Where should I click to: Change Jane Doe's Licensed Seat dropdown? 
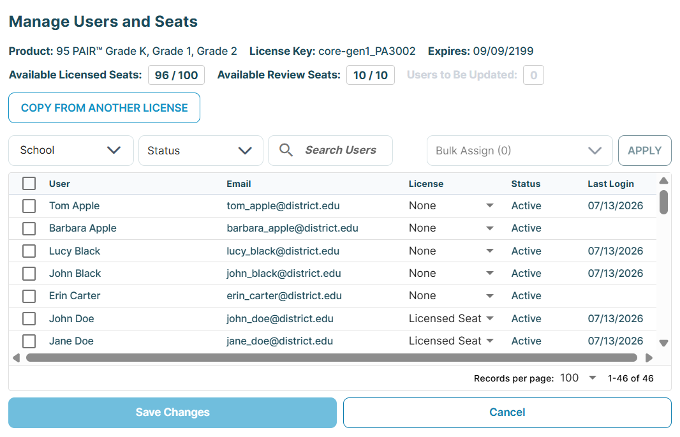tap(451, 341)
